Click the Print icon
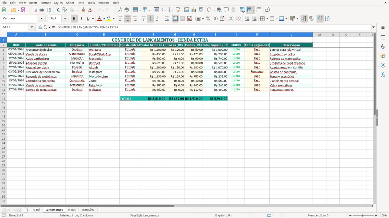 coord(42,10)
